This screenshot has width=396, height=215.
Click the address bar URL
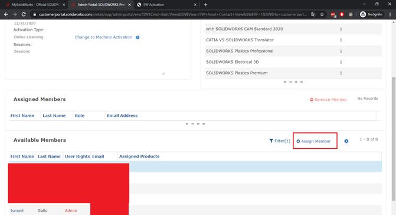pyautogui.click(x=172, y=14)
